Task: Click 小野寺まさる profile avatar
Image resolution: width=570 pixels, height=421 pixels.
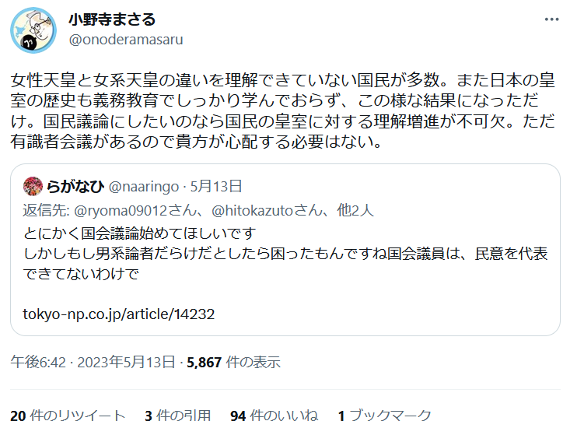Action: click(x=33, y=30)
